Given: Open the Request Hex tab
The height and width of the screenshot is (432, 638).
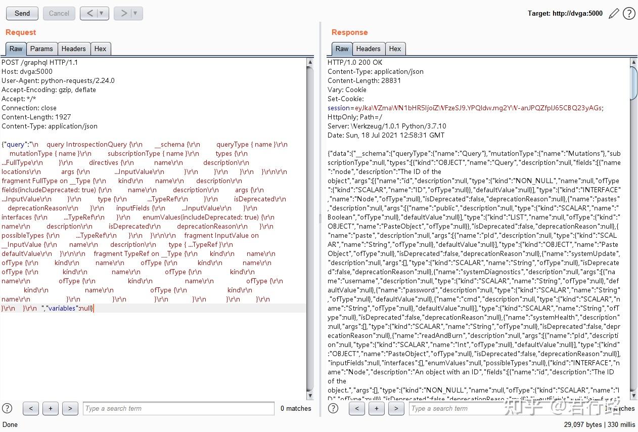Looking at the screenshot, I should click(x=101, y=49).
